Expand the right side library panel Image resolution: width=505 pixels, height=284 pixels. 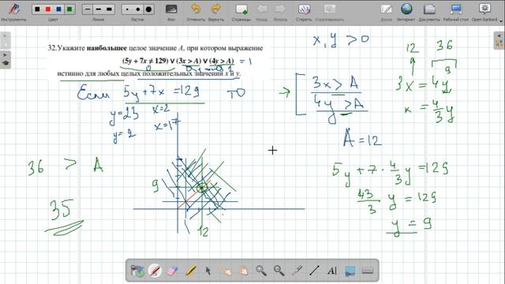pyautogui.click(x=499, y=40)
